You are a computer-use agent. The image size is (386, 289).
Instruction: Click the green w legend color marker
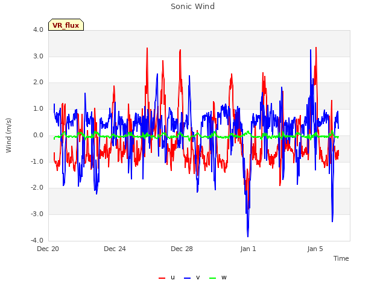tap(212, 278)
